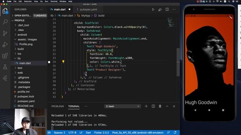The height and width of the screenshot is (135, 241).
Task: Close the terminal panel
Action: tap(174, 106)
